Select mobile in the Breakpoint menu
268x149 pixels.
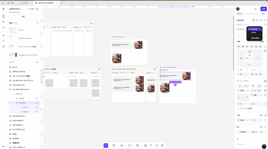point(254,32)
